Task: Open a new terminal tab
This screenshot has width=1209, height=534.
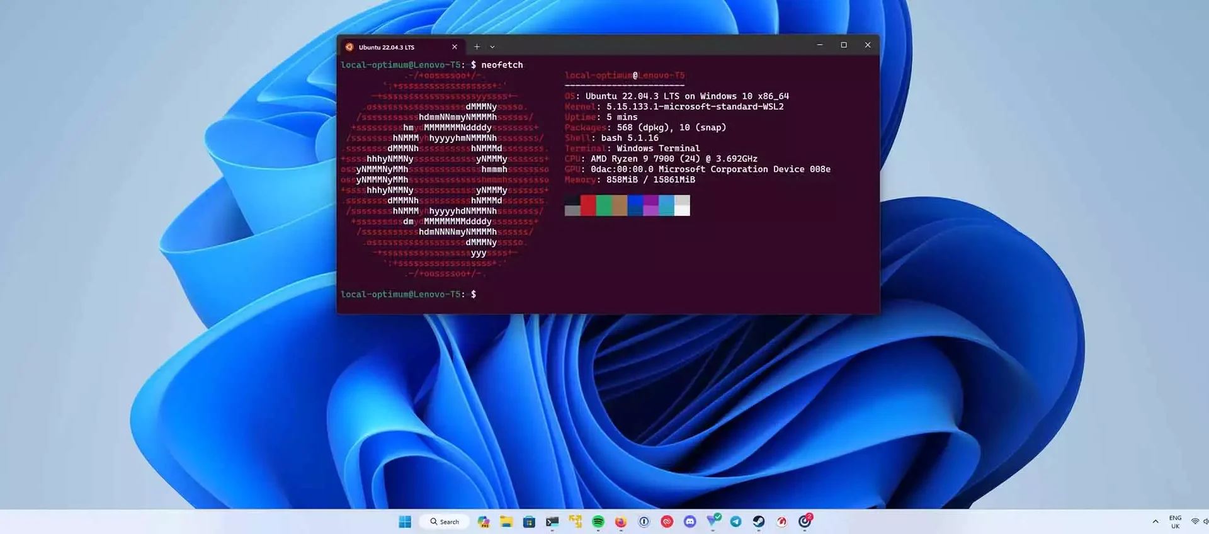Action: point(477,47)
